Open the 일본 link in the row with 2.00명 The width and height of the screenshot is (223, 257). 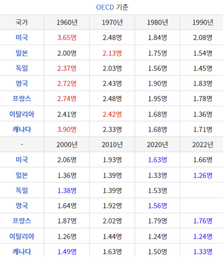click(22, 53)
